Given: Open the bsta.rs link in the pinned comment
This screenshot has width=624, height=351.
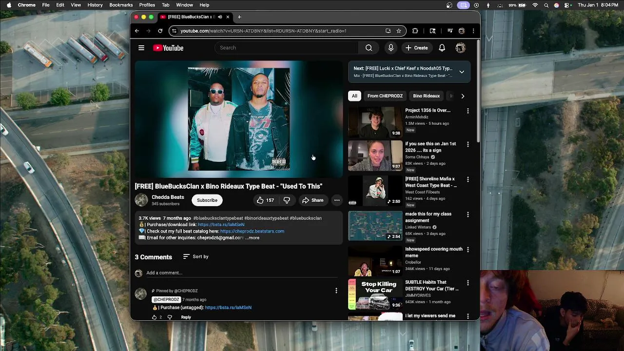Looking at the screenshot, I should [x=228, y=308].
